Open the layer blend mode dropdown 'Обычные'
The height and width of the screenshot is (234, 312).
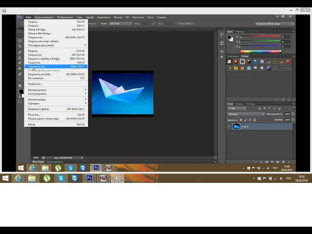246,114
